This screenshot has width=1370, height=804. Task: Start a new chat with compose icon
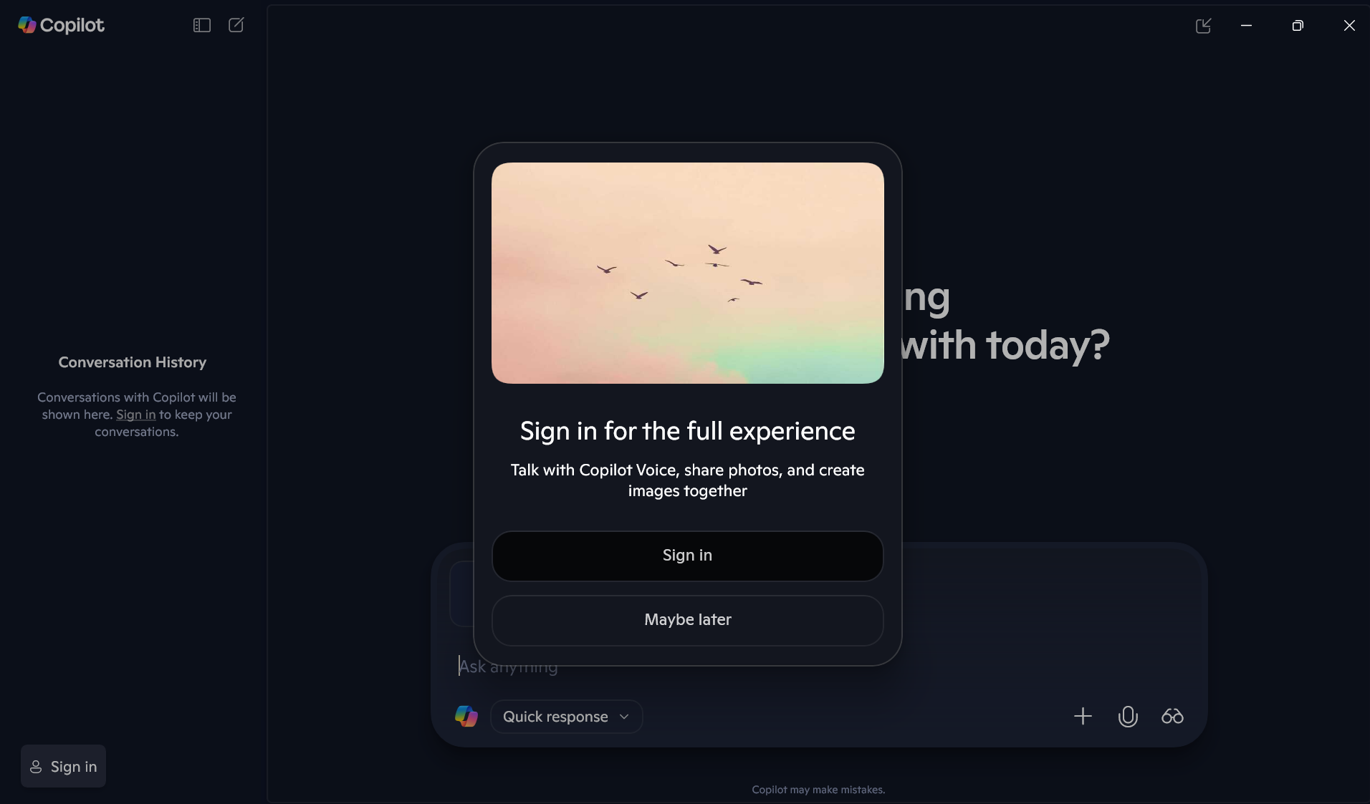coord(236,25)
